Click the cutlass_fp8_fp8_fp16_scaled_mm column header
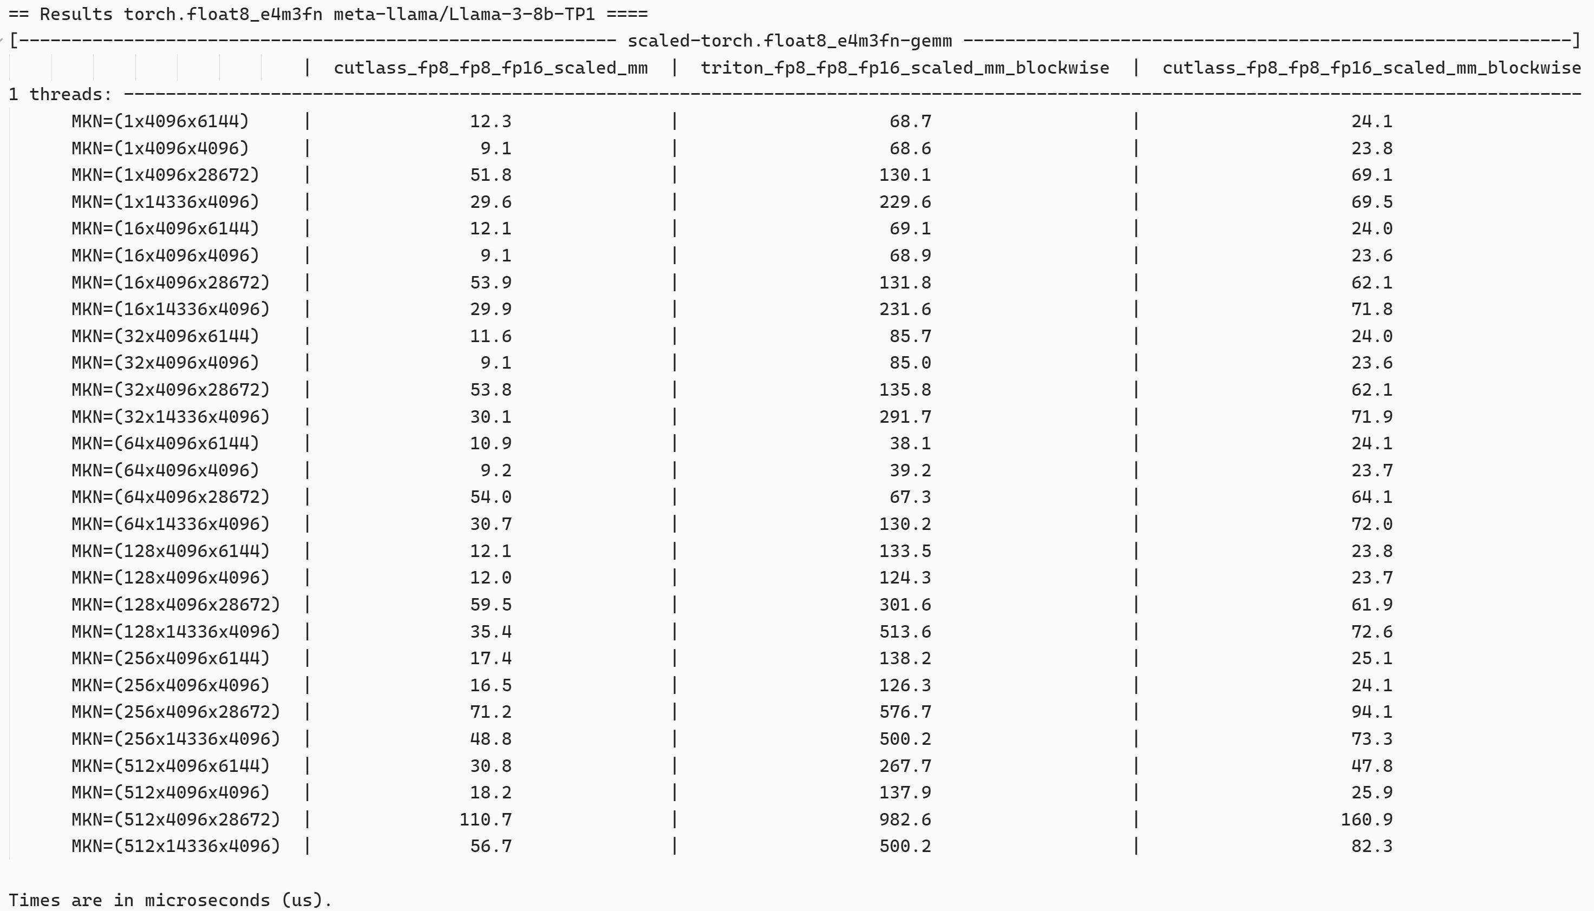This screenshot has height=911, width=1594. click(x=491, y=68)
